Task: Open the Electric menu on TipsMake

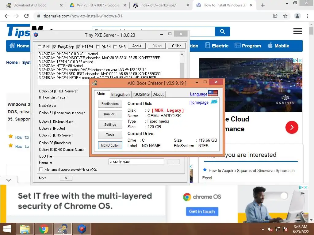Action: coord(217,46)
